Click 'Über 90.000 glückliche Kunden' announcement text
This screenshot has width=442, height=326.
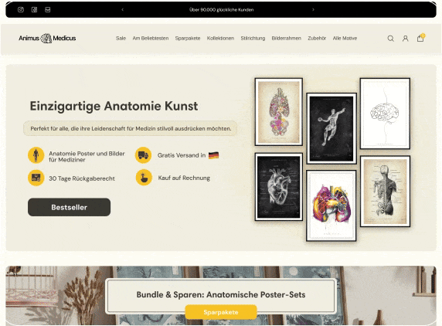221,9
